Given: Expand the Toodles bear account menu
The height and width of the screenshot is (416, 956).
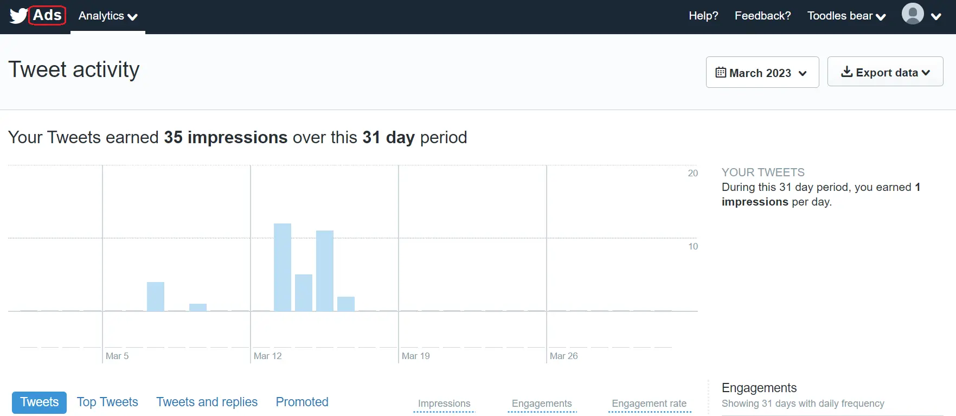Looking at the screenshot, I should click(x=846, y=16).
